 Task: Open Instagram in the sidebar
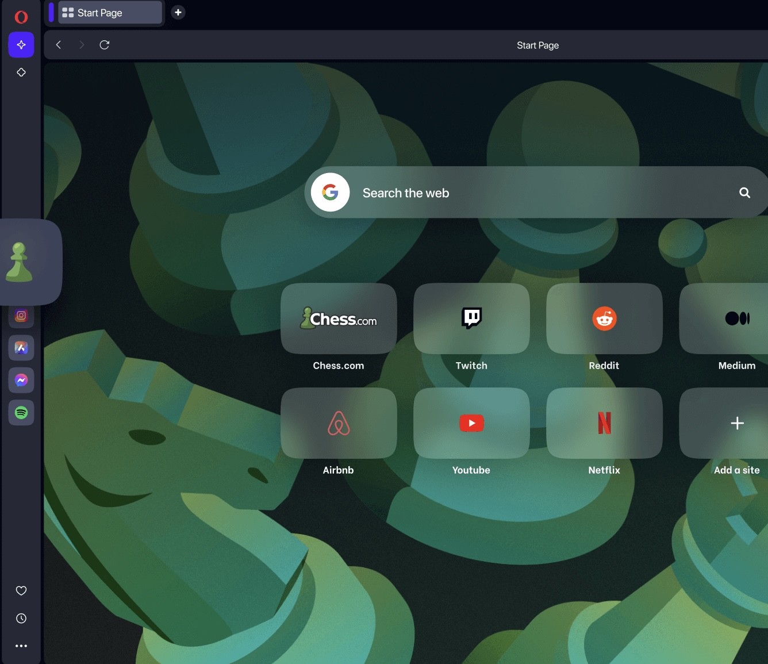click(x=21, y=316)
